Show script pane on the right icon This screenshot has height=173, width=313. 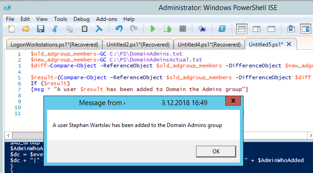(x=256, y=29)
